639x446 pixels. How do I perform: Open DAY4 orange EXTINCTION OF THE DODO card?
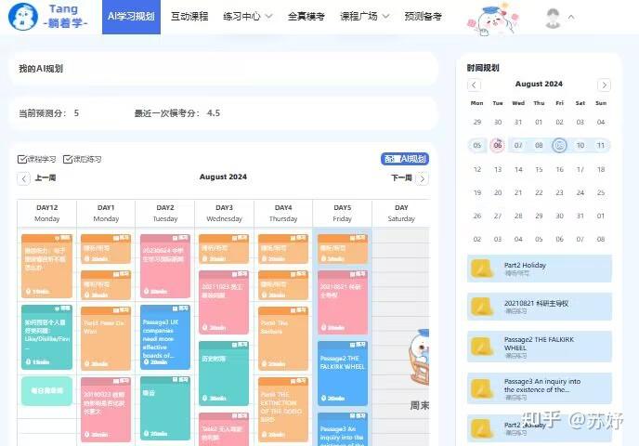[283, 410]
